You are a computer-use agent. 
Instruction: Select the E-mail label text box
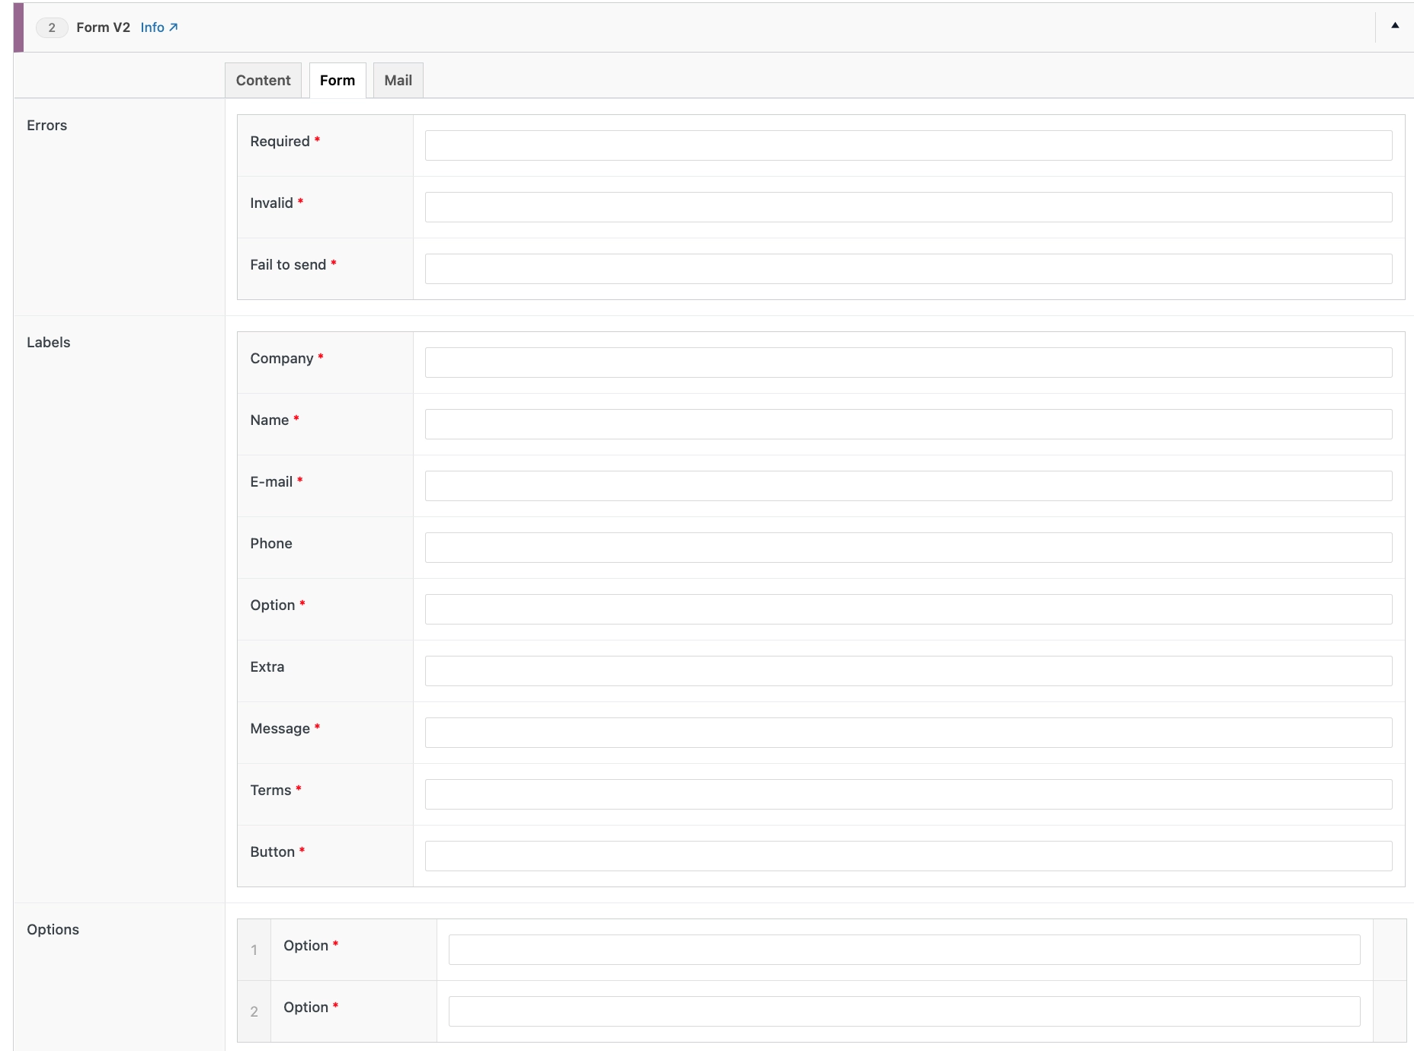907,486
